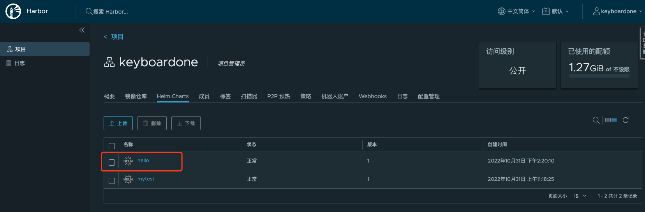Check the hello chart row checkbox

click(x=112, y=163)
